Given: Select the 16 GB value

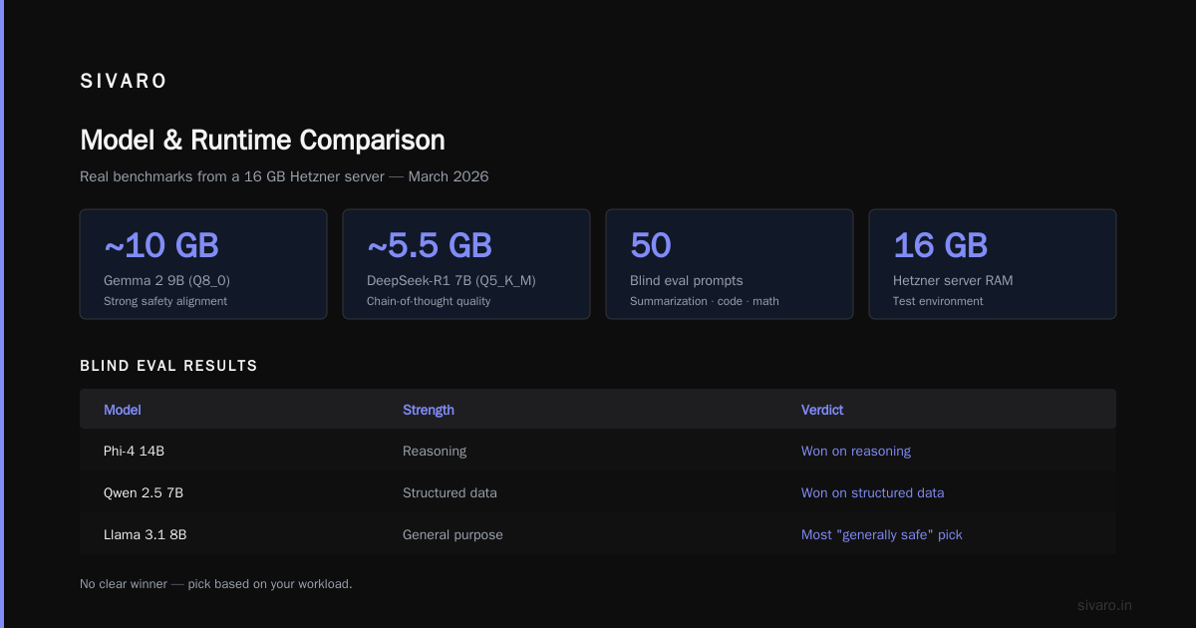Looking at the screenshot, I should [941, 245].
